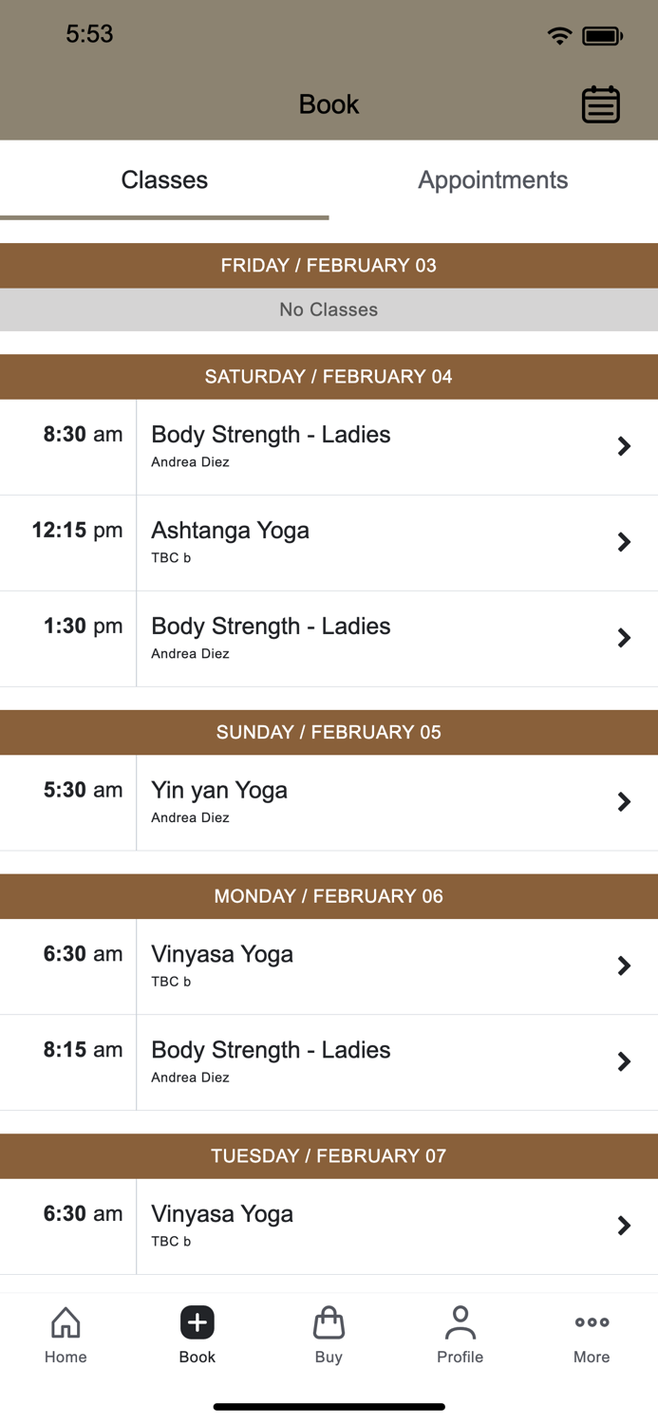Select the Saturday February 04 header

(x=329, y=377)
